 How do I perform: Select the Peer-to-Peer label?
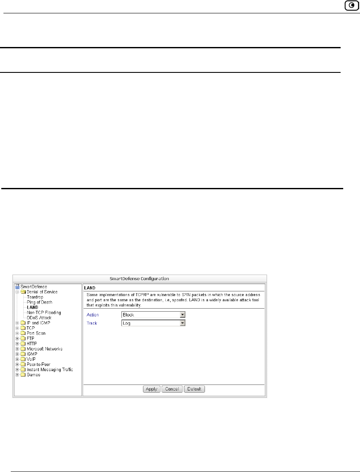point(38,364)
